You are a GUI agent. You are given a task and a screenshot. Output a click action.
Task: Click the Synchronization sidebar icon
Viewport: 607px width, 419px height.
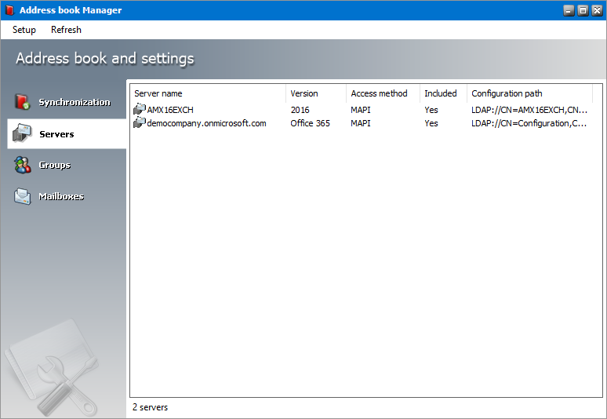pos(23,102)
